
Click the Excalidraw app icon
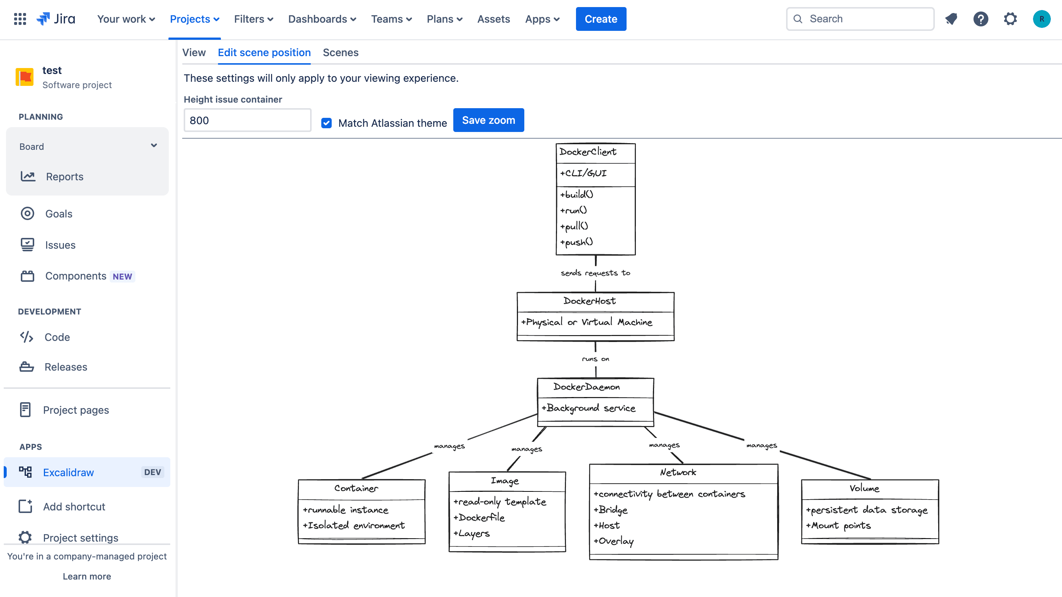[25, 472]
